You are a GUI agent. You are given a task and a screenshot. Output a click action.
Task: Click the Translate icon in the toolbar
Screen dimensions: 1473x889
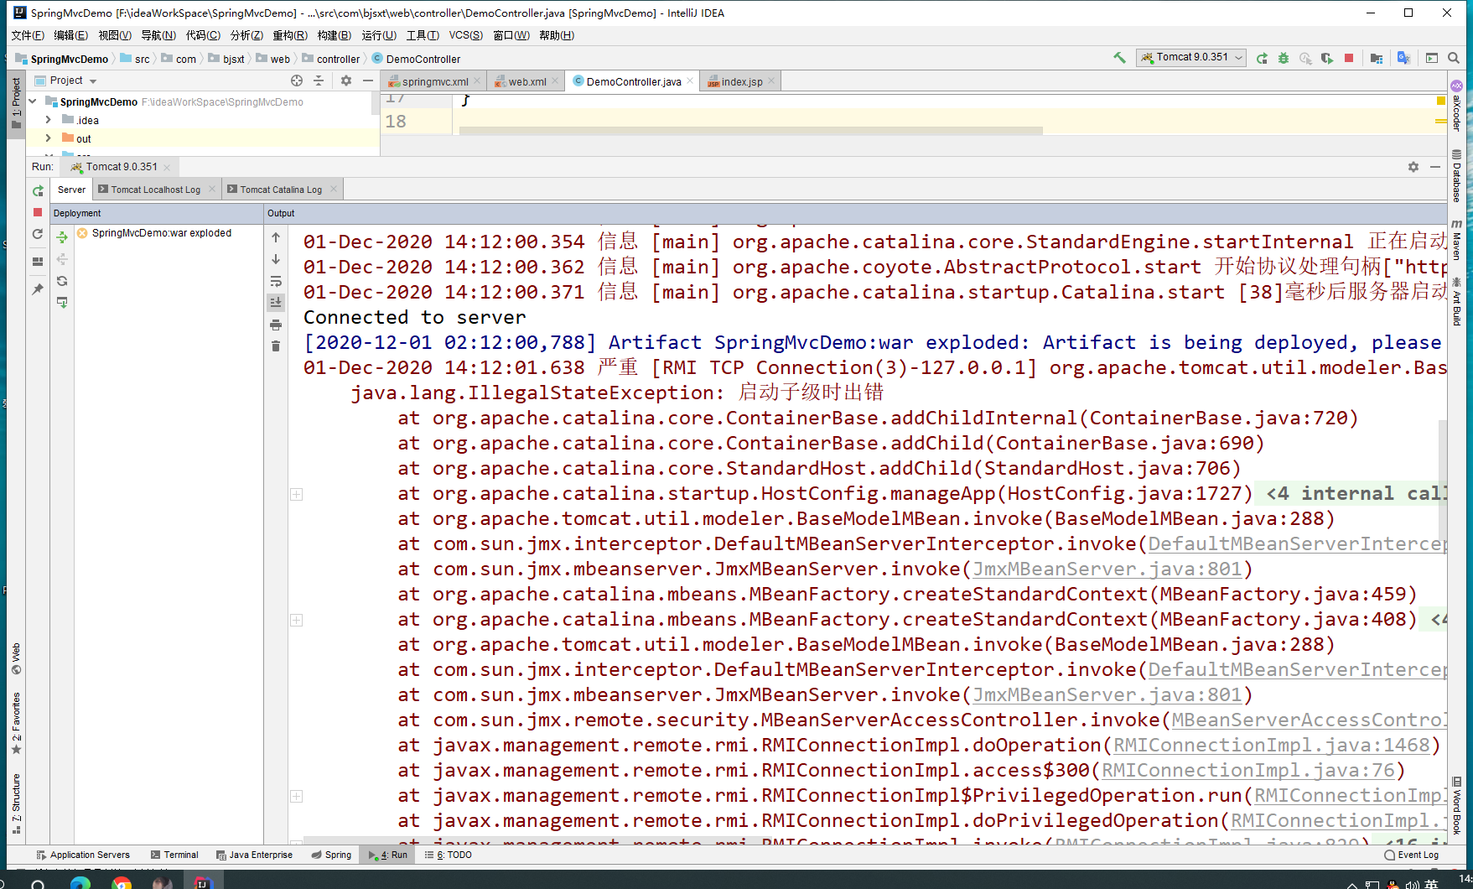click(1403, 58)
